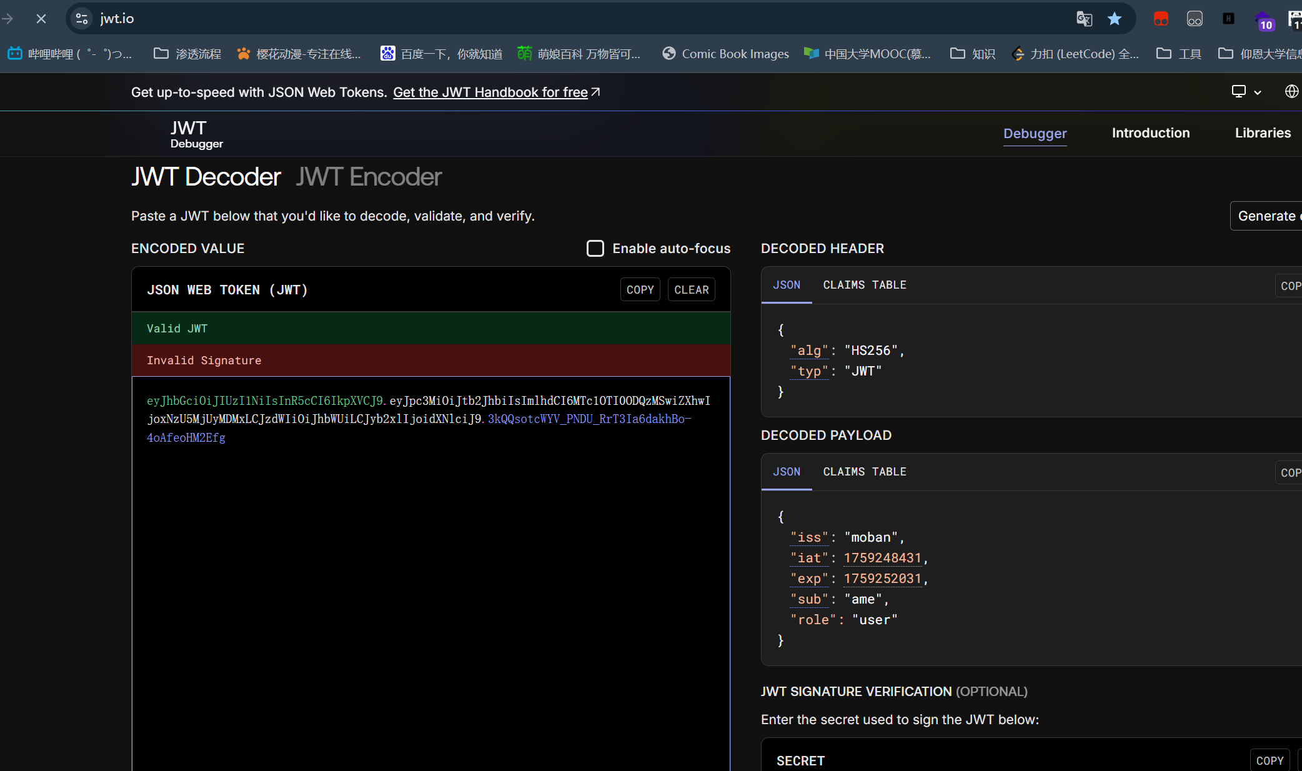Select JSON tab in Decoded Payload
This screenshot has width=1302, height=771.
click(787, 472)
